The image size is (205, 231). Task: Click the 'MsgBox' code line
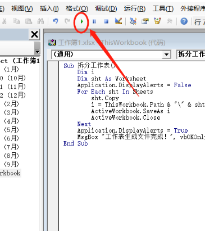[141, 137]
